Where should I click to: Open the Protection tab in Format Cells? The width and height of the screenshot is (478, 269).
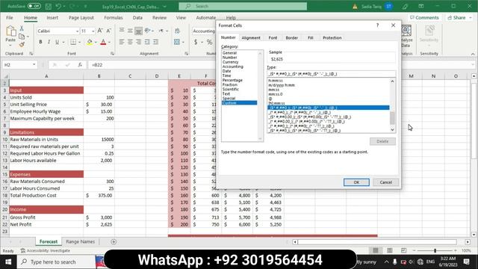(x=332, y=38)
